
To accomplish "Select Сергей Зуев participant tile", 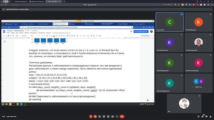I will 170,22.
